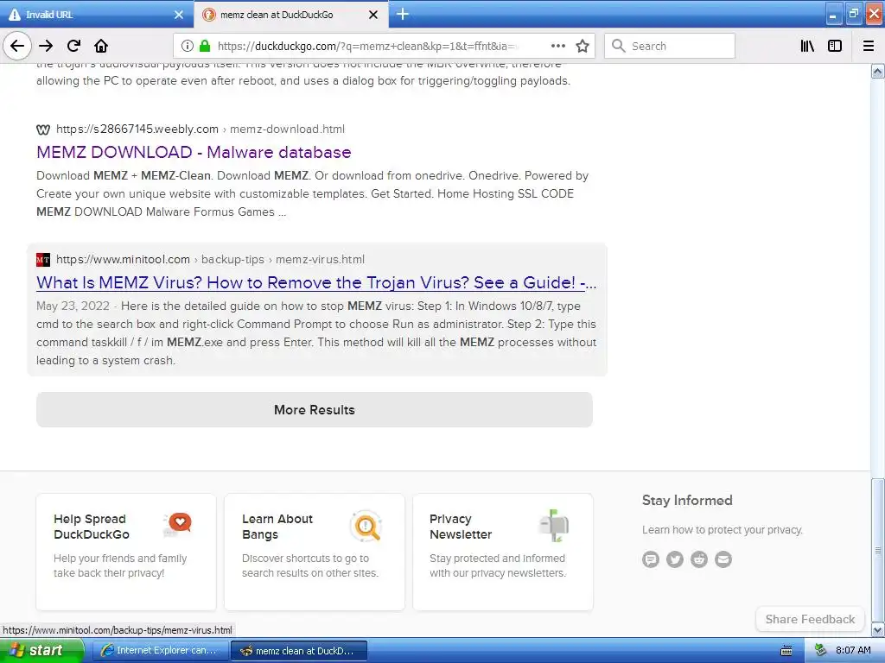Open the browser home page
The width and height of the screenshot is (885, 663).
tap(101, 47)
